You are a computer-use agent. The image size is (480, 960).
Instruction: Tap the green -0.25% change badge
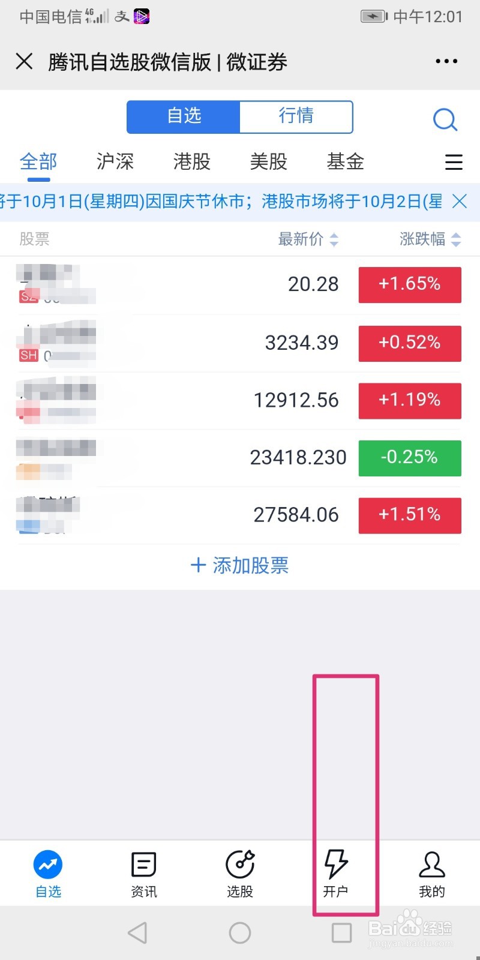(410, 458)
